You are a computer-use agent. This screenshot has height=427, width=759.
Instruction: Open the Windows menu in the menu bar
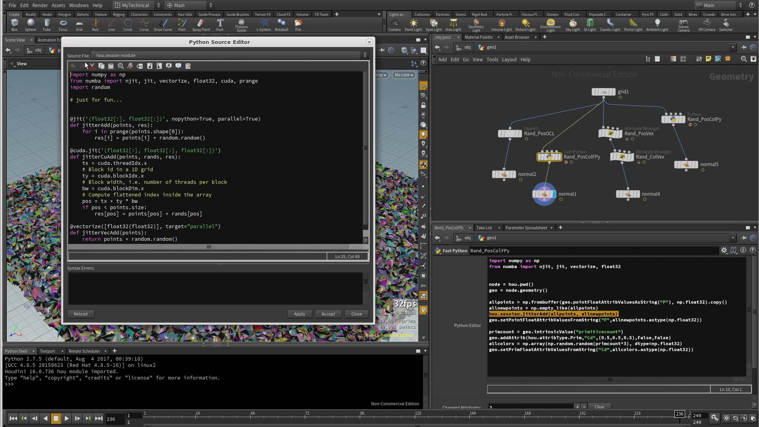[x=79, y=5]
